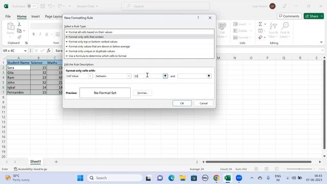
Task: Click the Accessibility status icon
Action: [x=15, y=169]
